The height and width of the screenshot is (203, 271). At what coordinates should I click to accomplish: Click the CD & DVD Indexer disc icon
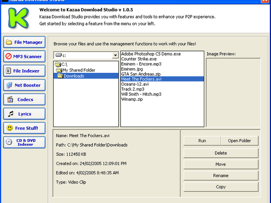[x=9, y=142]
